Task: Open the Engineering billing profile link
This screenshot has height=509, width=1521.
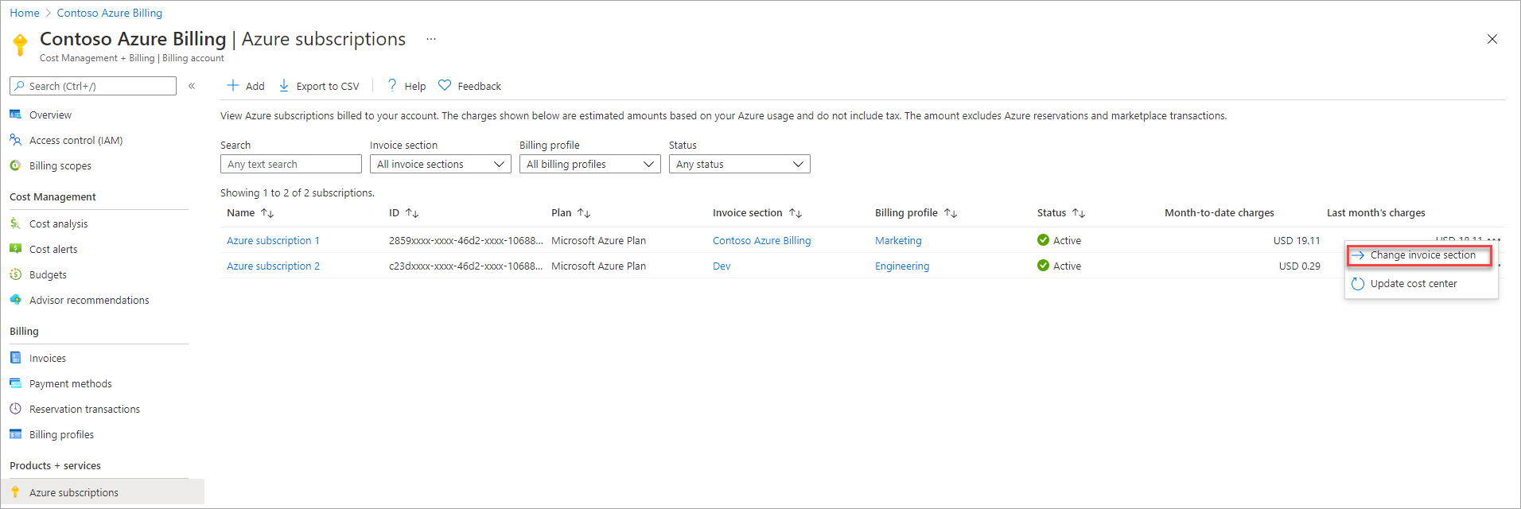Action: 902,266
